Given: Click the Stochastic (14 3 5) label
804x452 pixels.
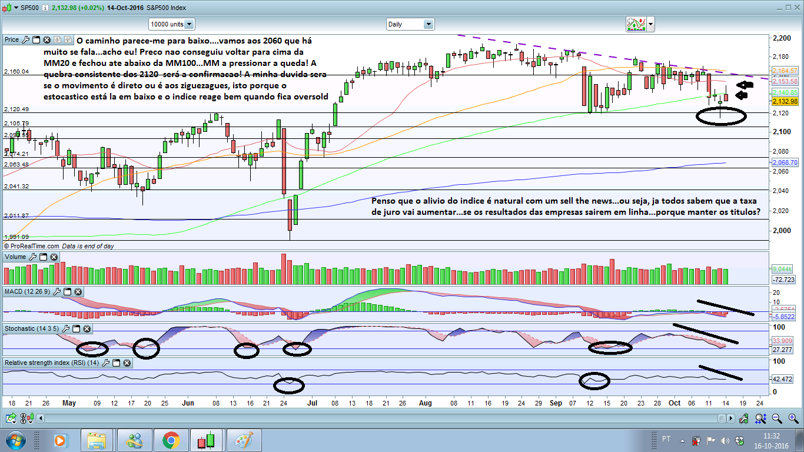Looking at the screenshot, I should pyautogui.click(x=32, y=328).
